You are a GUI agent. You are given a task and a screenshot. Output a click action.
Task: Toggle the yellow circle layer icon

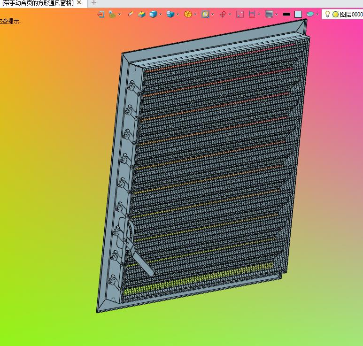coord(335,15)
